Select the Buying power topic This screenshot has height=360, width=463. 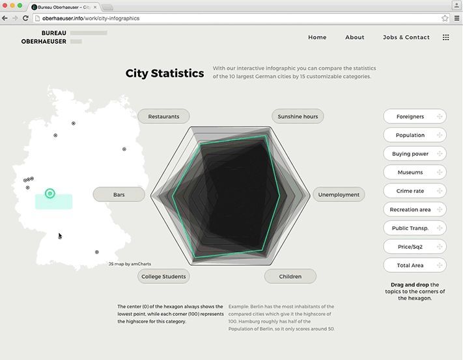point(415,153)
